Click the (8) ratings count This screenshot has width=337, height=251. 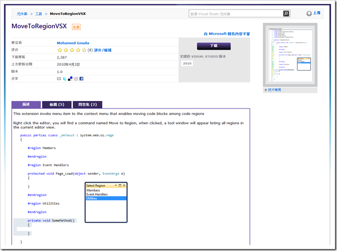pos(90,50)
